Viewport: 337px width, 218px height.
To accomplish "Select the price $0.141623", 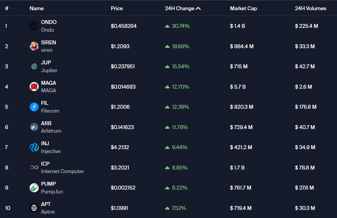I will pos(122,127).
